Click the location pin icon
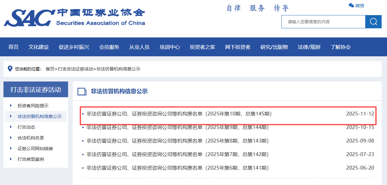 tap(10, 69)
